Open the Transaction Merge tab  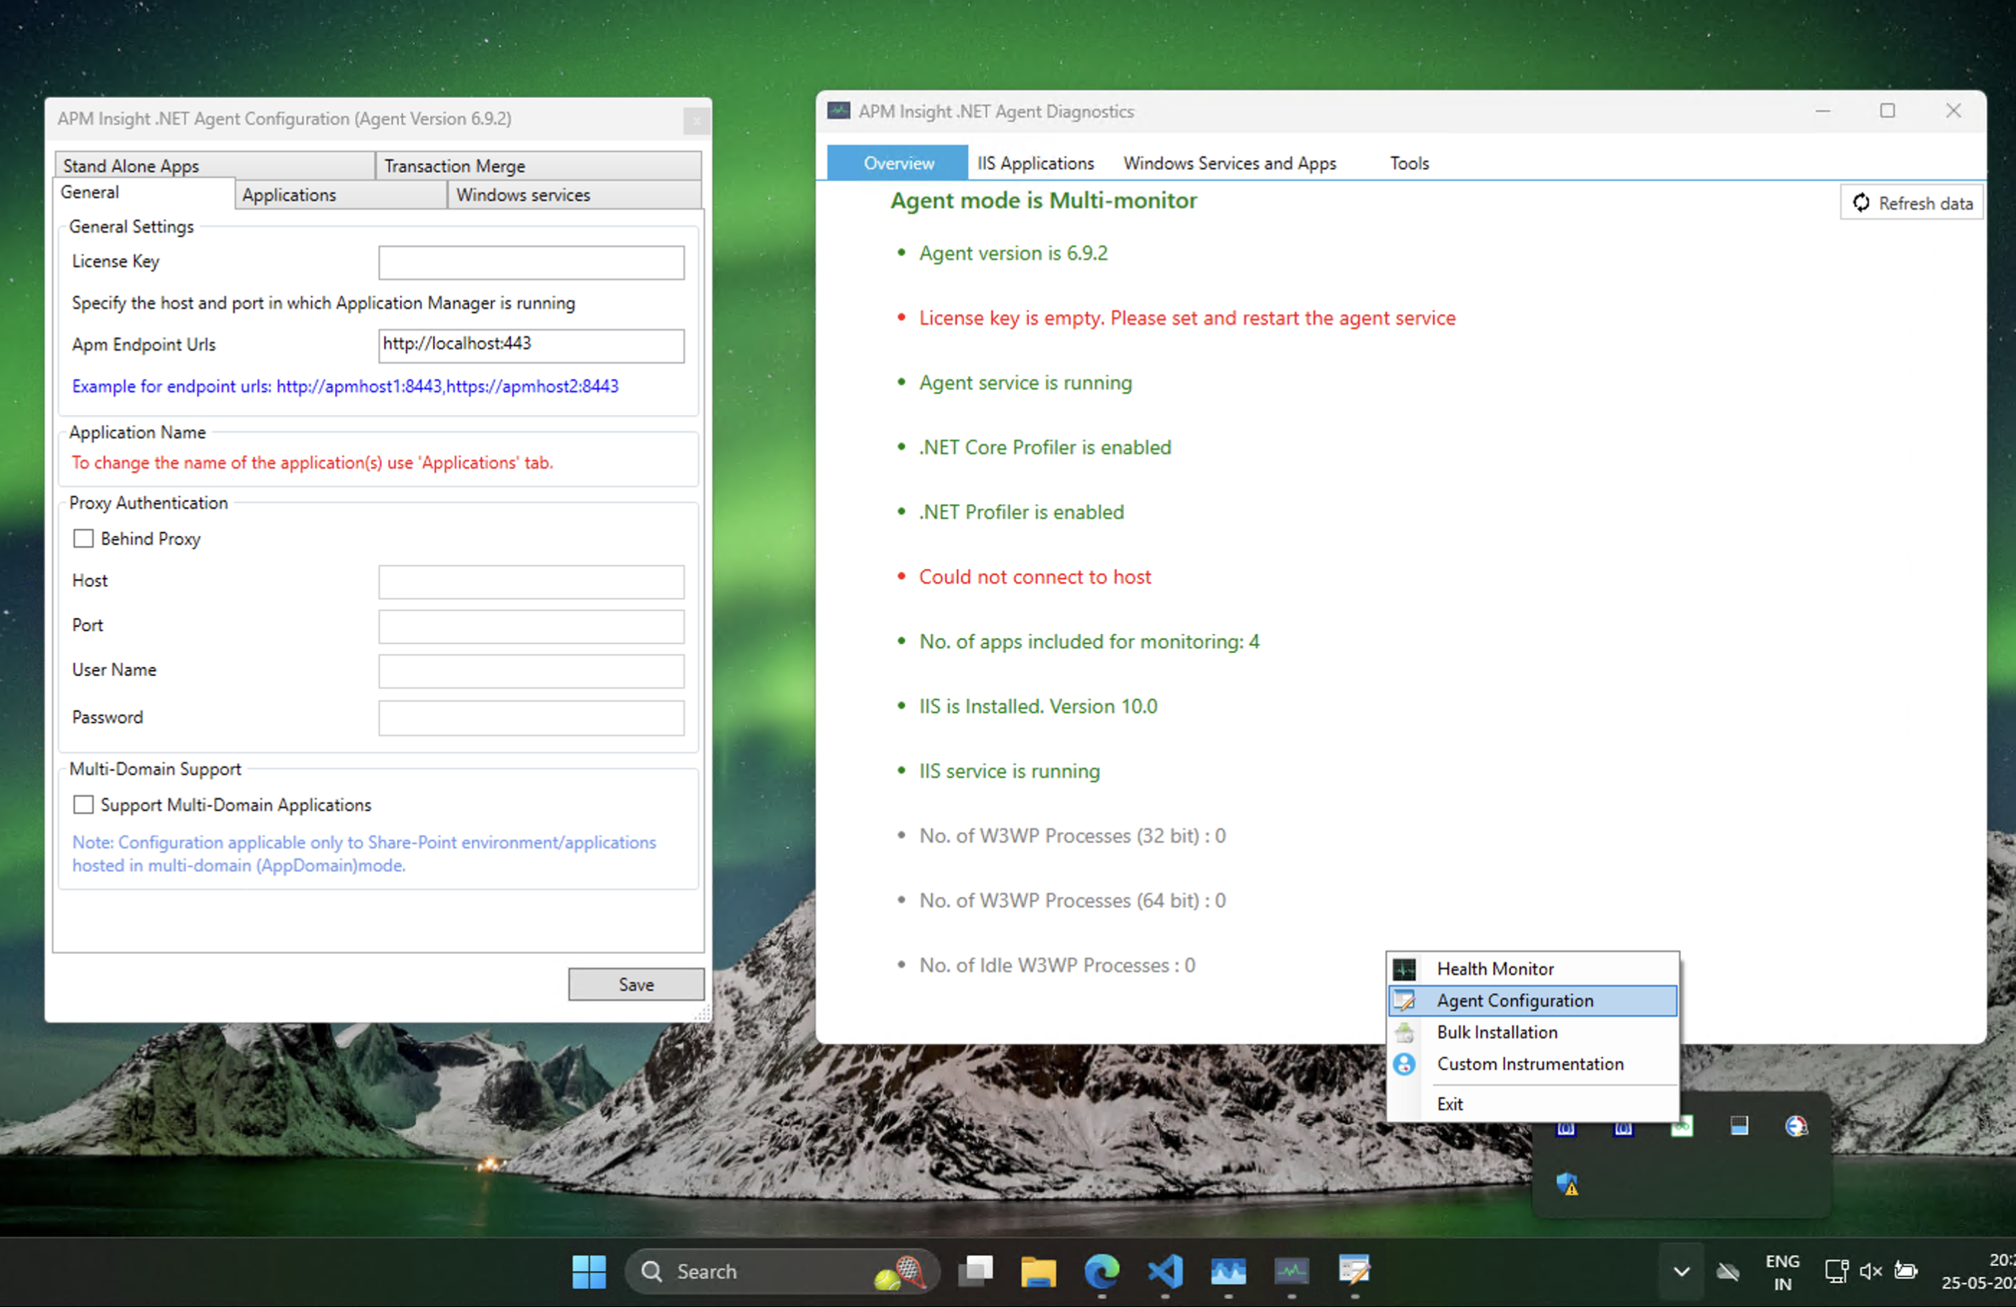(x=539, y=166)
